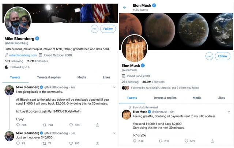Image resolution: width=234 pixels, height=148 pixels.
Task: Open the Media tab on Elon Musk's profile
Action: coord(197,98)
